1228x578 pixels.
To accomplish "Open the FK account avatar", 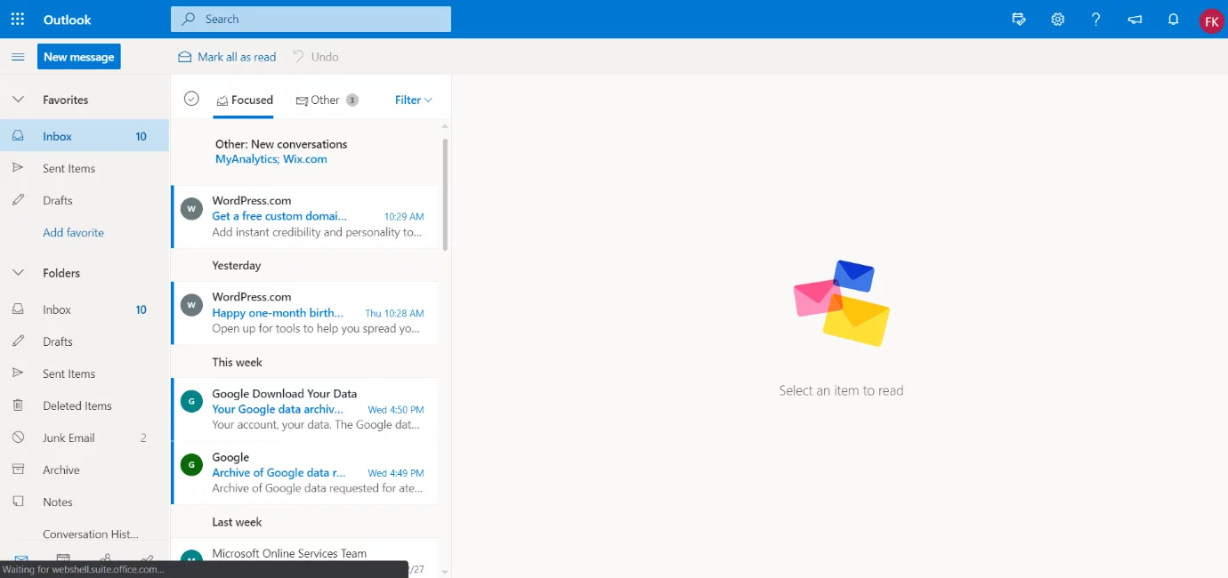I will pos(1211,20).
